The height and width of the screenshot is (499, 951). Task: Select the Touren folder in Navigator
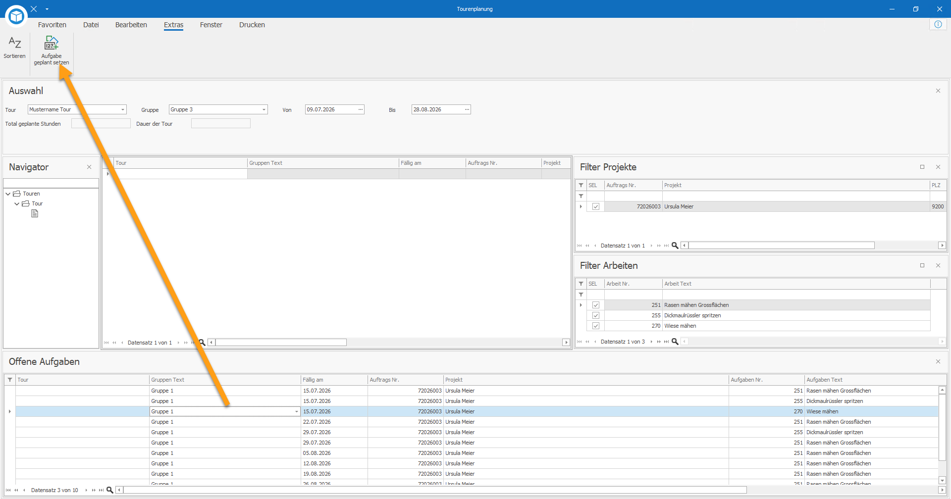pos(27,194)
